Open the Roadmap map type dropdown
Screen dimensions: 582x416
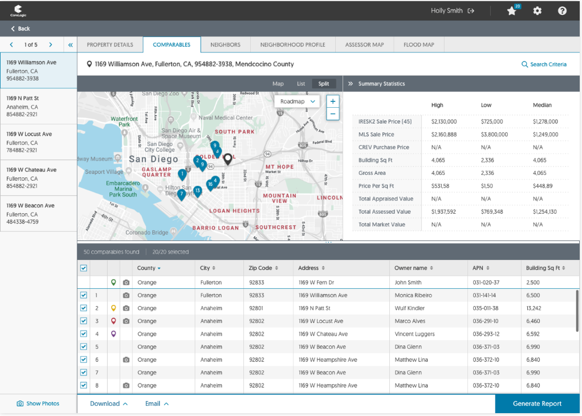298,101
